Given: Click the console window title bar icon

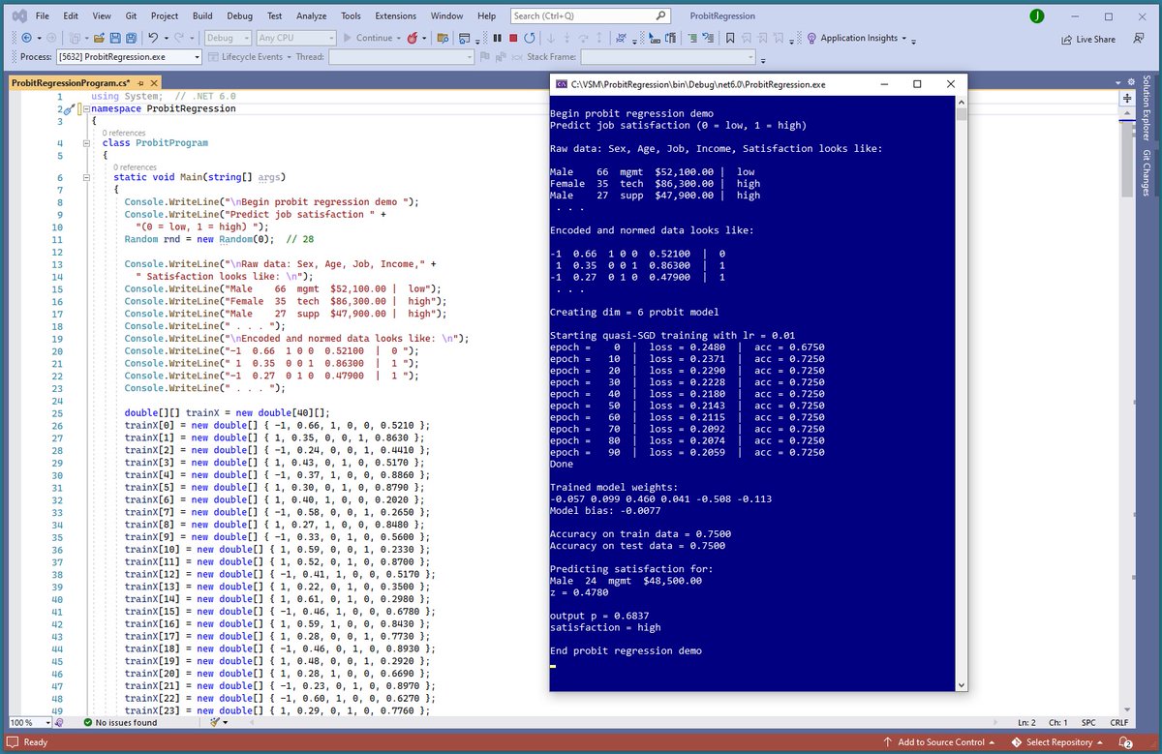Looking at the screenshot, I should [560, 84].
